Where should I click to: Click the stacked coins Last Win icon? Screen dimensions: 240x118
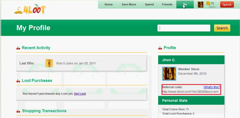click(x=49, y=63)
